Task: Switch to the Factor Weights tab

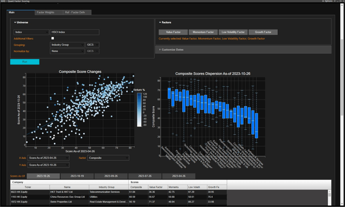Action: (x=48, y=12)
